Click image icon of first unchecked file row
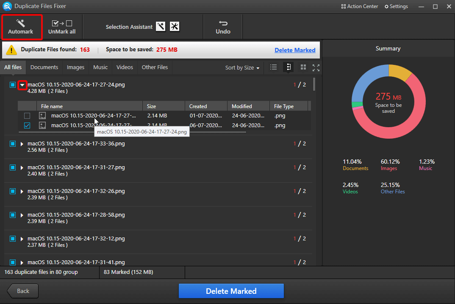455x304 pixels. [42, 116]
